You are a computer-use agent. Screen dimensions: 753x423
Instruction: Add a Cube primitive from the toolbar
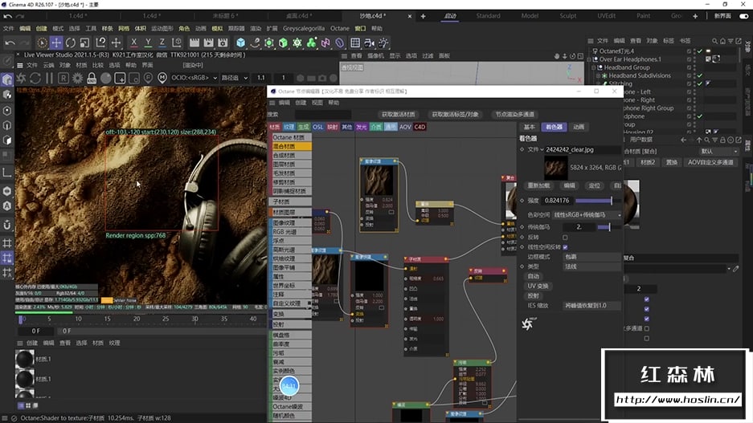(x=240, y=43)
